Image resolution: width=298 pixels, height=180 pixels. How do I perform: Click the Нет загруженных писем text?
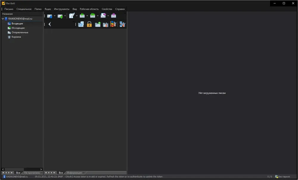tap(212, 93)
